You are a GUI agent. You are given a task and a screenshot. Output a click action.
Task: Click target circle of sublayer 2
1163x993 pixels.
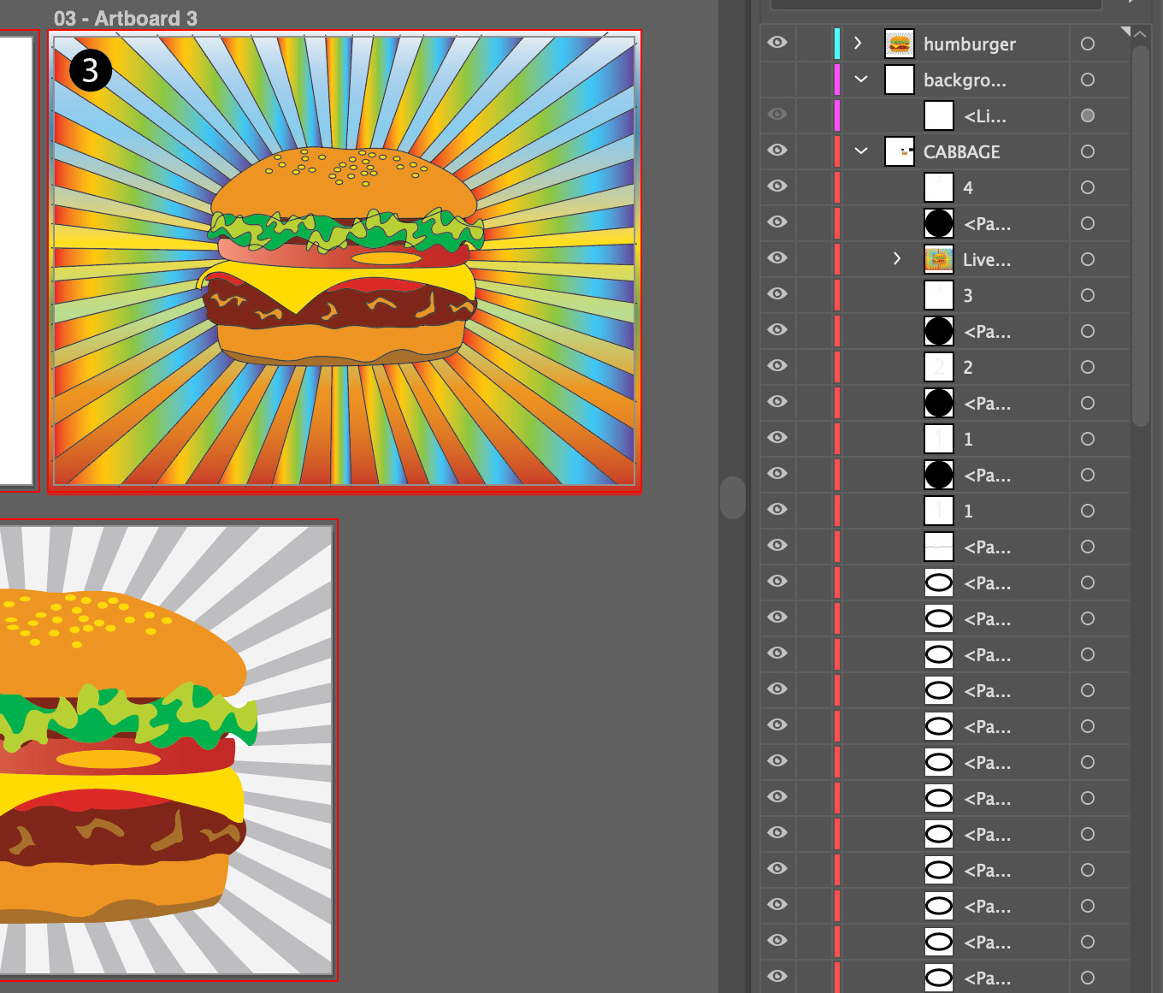click(x=1088, y=367)
